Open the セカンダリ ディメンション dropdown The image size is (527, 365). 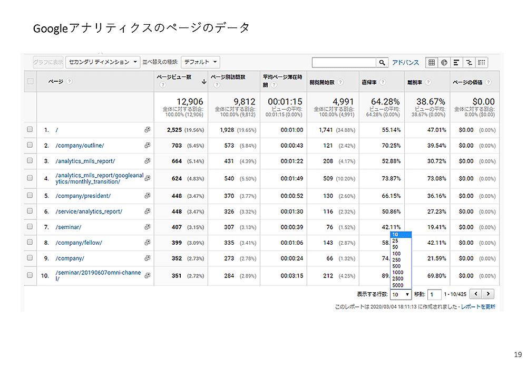[104, 62]
